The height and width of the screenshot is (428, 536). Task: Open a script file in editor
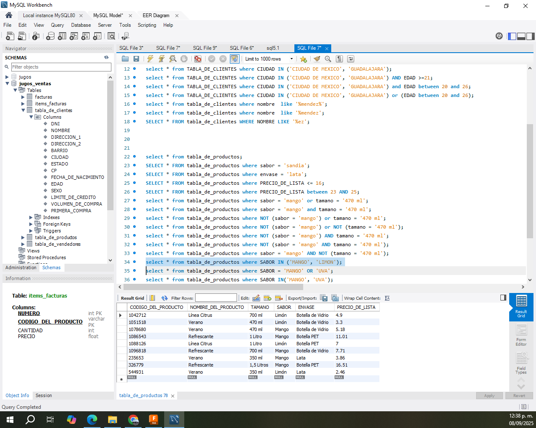[x=125, y=59]
